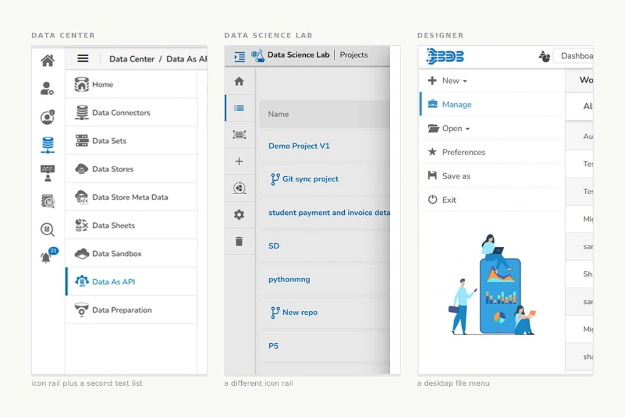Open the data search stack icon in Data Center rail

[x=48, y=201]
